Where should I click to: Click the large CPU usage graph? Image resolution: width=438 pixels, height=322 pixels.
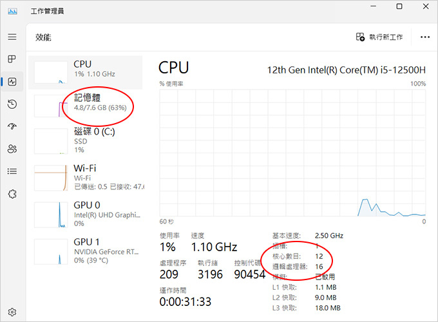292,153
